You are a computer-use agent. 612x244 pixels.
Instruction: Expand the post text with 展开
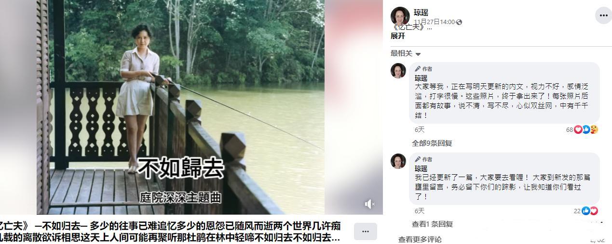click(x=397, y=36)
